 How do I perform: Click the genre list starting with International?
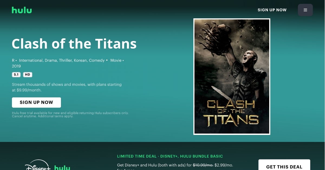click(x=62, y=60)
